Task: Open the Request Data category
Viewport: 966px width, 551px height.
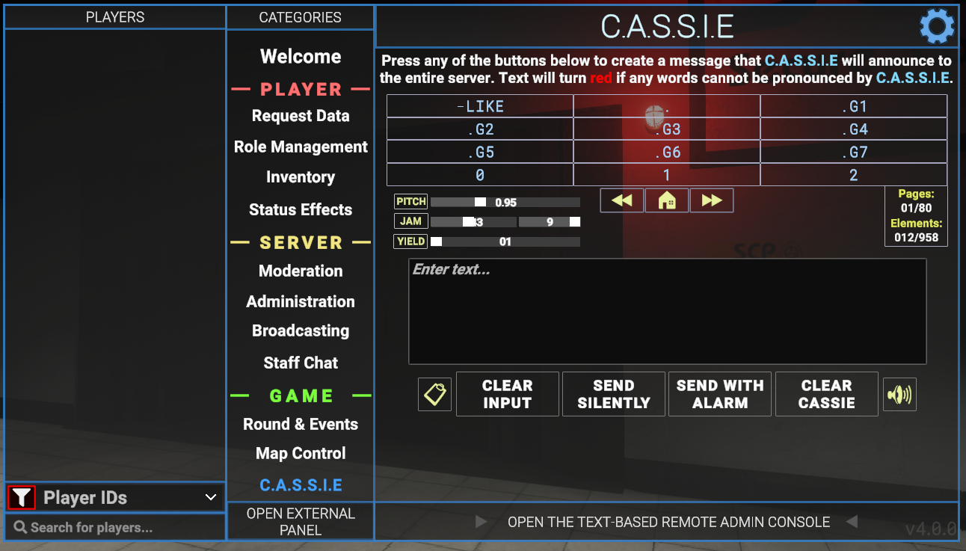Action: coord(301,116)
